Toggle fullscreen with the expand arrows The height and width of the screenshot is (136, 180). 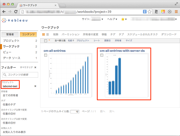tap(176, 4)
